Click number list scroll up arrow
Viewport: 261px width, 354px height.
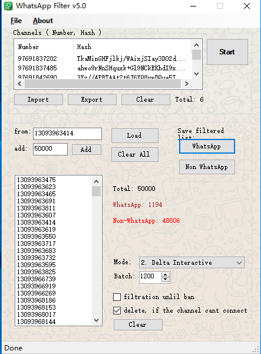tap(96, 181)
